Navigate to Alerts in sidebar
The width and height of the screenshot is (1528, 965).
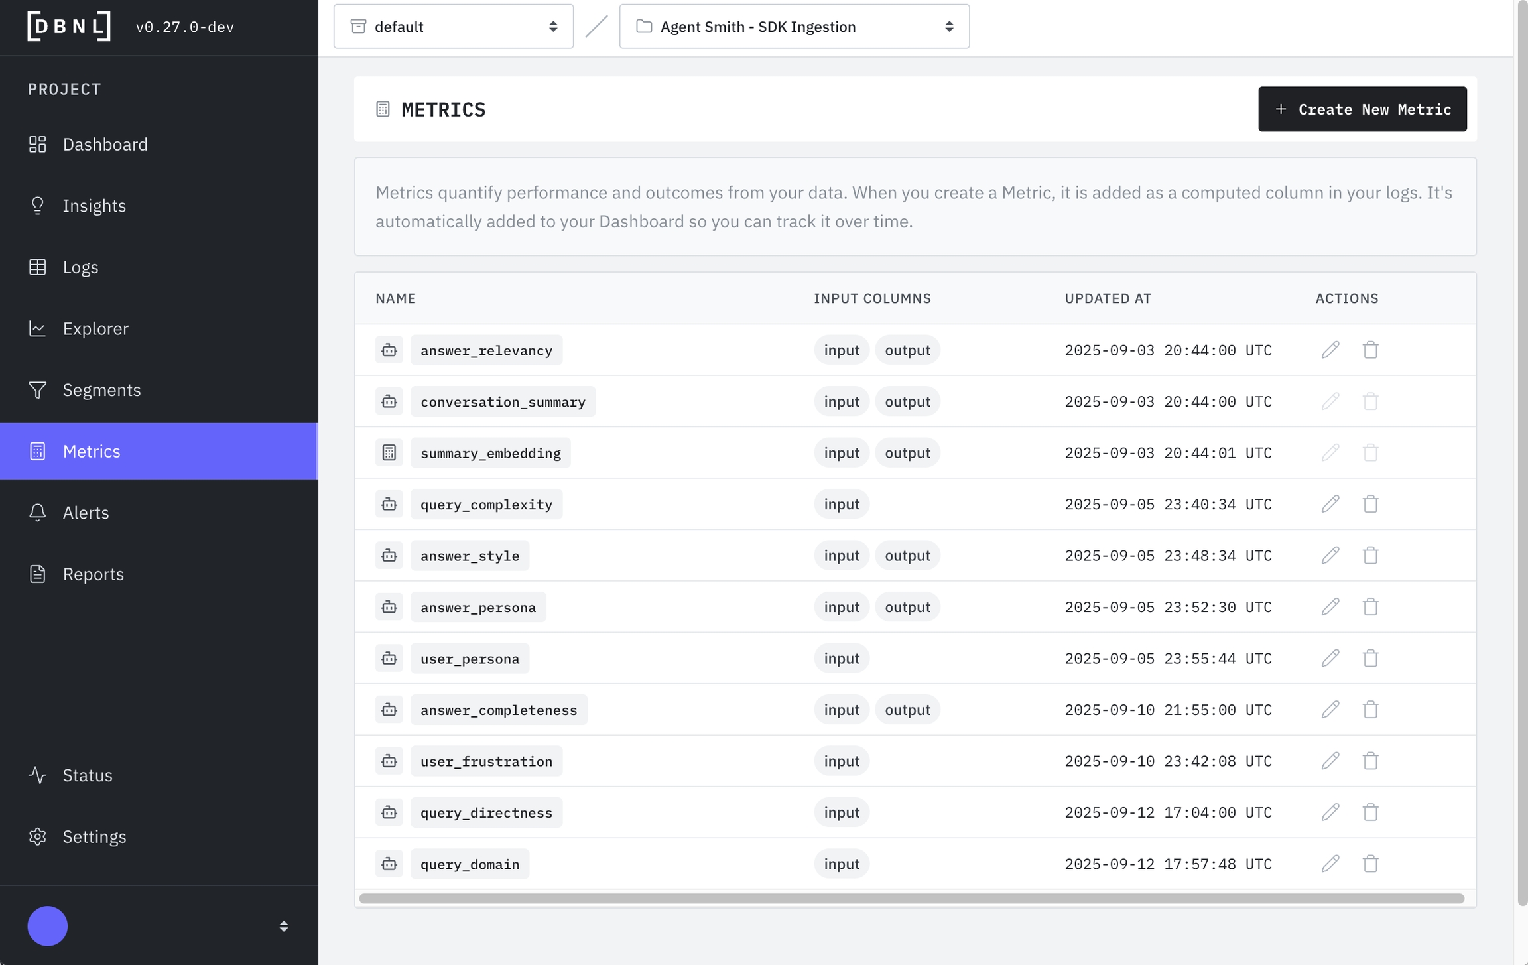(86, 513)
